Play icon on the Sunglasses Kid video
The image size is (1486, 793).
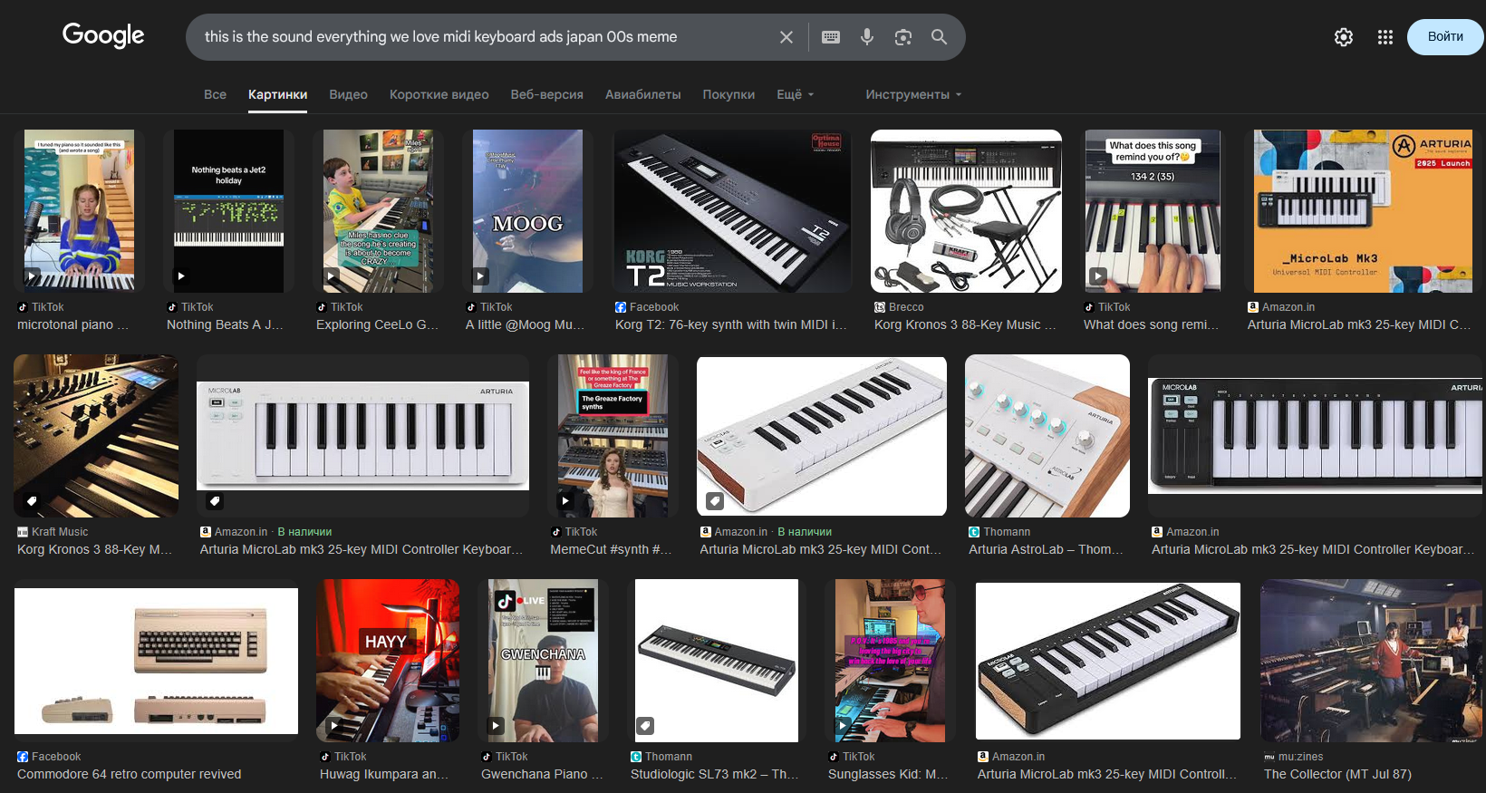[x=843, y=726]
